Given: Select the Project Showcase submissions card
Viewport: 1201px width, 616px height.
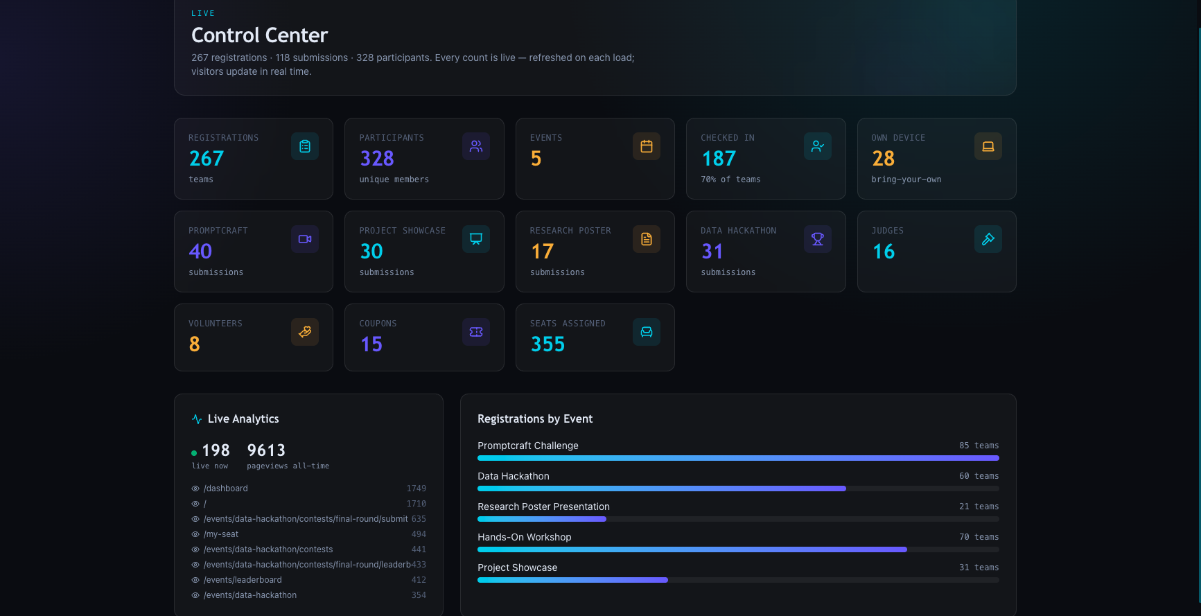Looking at the screenshot, I should pos(424,252).
